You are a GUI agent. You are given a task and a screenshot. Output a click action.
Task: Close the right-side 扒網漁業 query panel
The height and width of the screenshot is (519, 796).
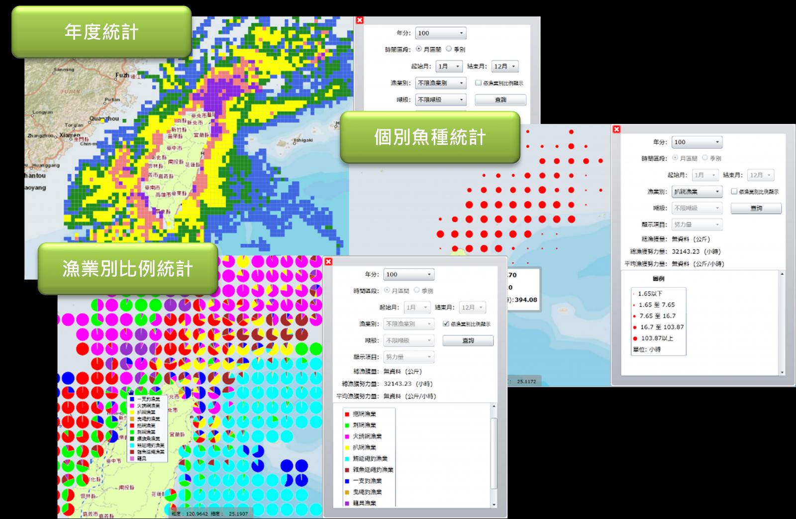(616, 129)
